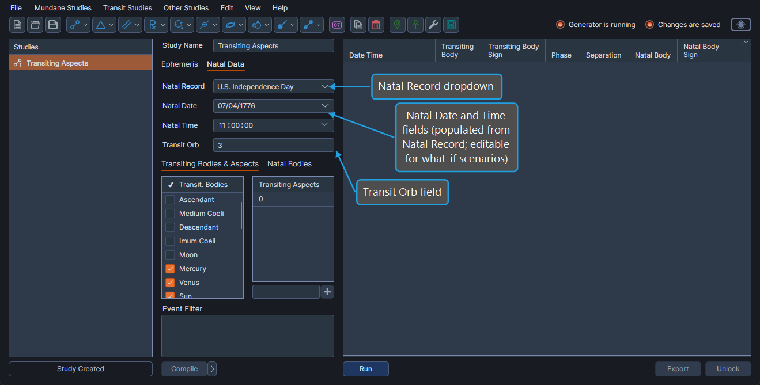
Task: Enable the Moon checkbox
Action: coord(170,255)
